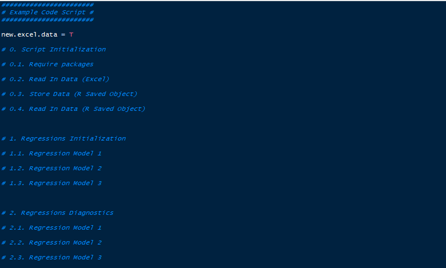
Task: Place cursor on new.excel.data variable
Action: pos(29,34)
